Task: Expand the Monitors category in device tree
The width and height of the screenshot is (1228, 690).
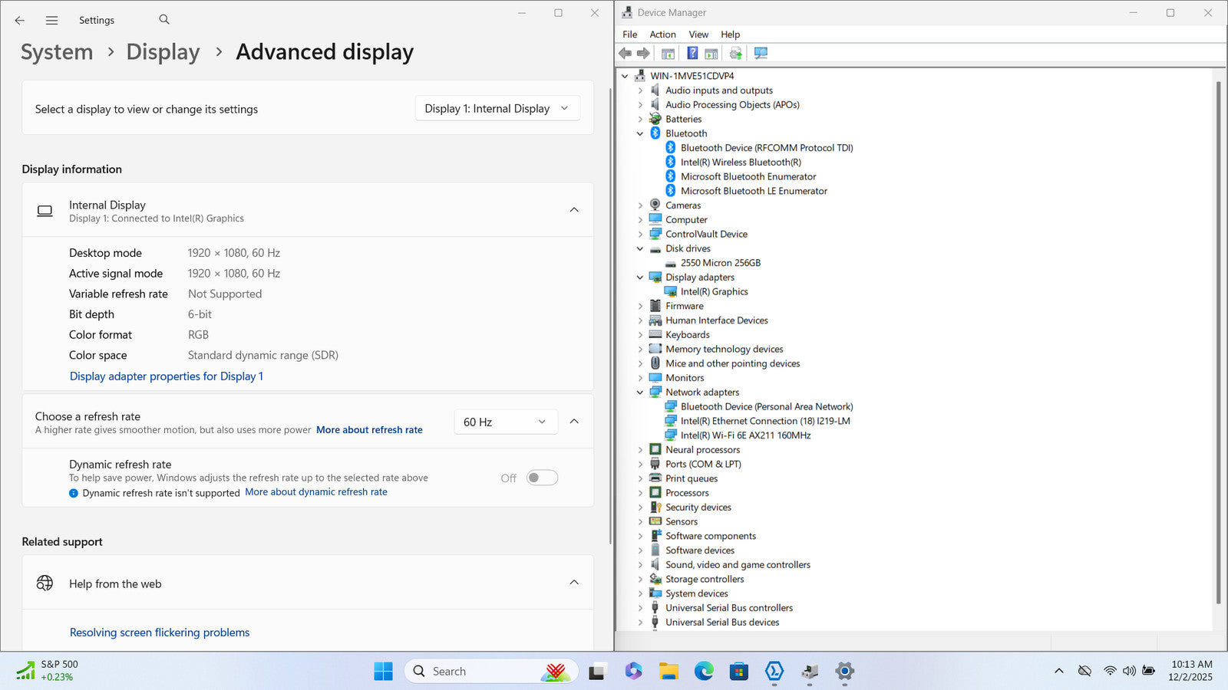Action: click(640, 378)
